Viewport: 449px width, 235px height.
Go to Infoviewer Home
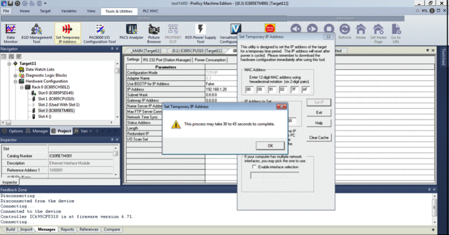[361, 32]
